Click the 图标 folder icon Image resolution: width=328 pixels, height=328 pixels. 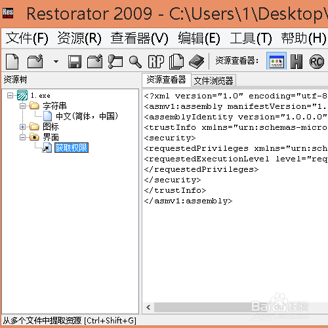click(x=34, y=127)
